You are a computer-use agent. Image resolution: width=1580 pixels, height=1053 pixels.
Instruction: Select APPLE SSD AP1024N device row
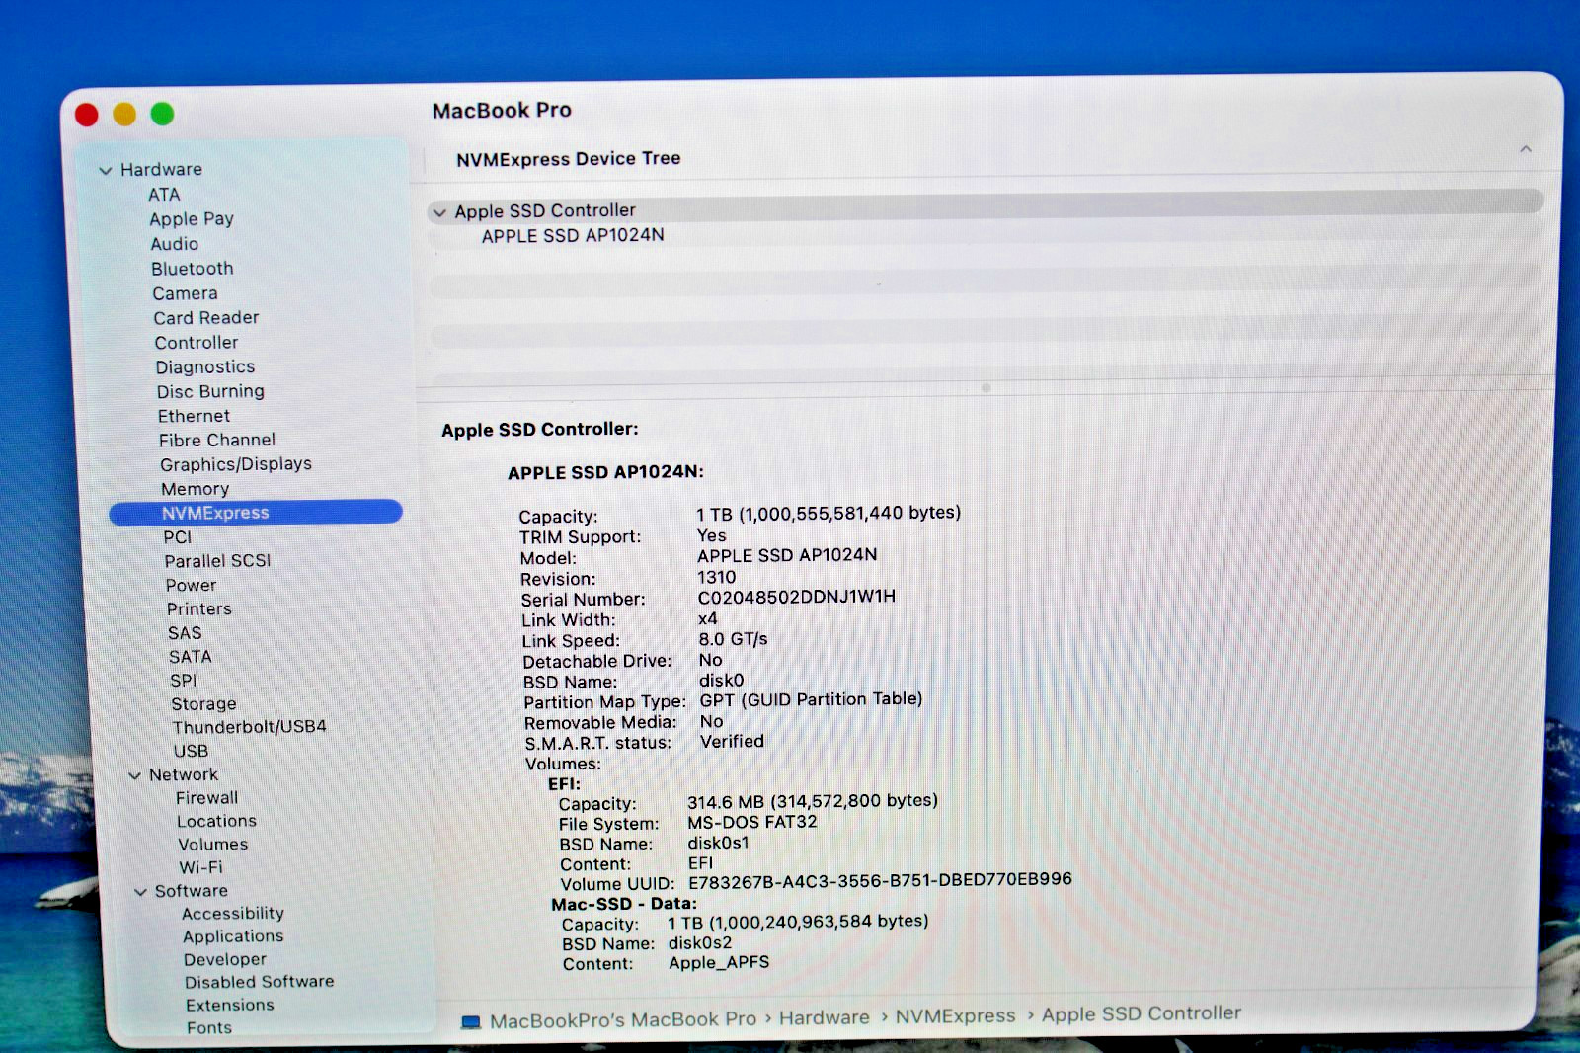pos(573,236)
